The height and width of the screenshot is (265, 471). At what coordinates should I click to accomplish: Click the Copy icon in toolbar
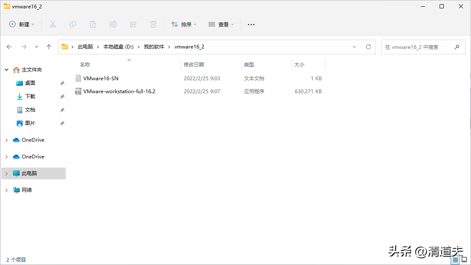pyautogui.click(x=73, y=24)
